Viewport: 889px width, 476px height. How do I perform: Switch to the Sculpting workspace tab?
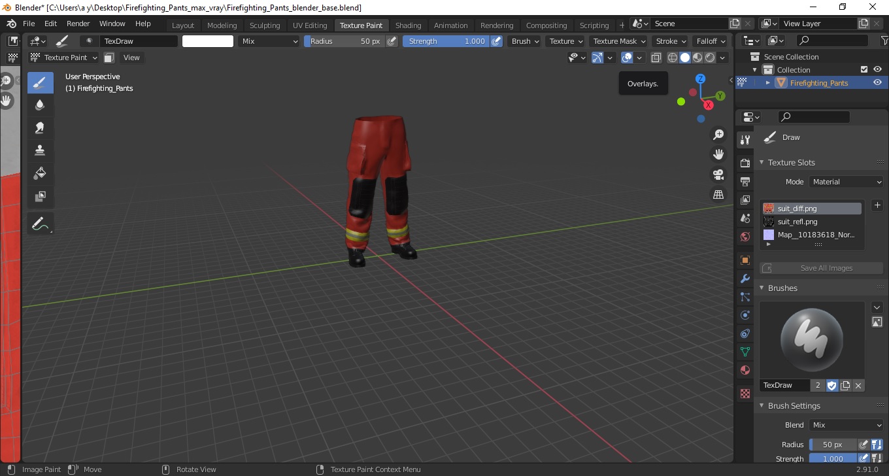pyautogui.click(x=265, y=25)
